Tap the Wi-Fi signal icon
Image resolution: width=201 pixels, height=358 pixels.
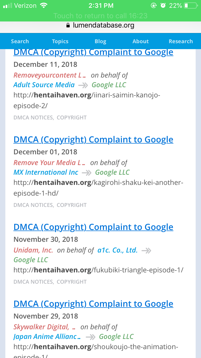tap(43, 5)
